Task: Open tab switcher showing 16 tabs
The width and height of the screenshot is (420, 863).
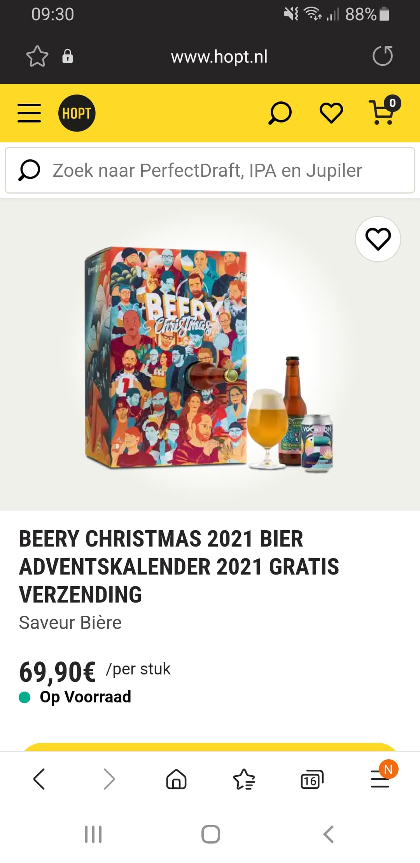Action: (312, 779)
